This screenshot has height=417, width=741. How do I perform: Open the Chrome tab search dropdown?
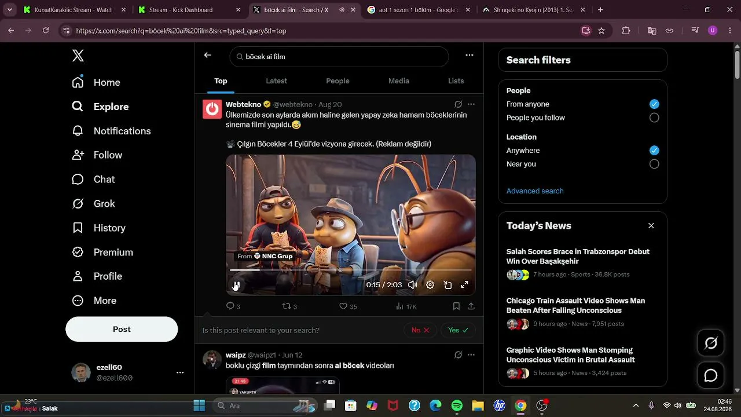(x=10, y=10)
